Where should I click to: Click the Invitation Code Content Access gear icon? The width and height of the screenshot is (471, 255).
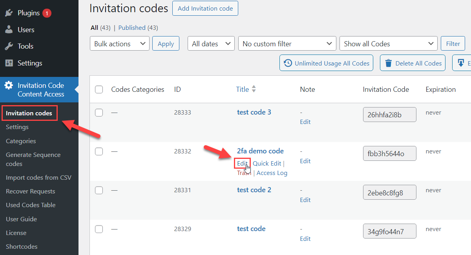(9, 86)
